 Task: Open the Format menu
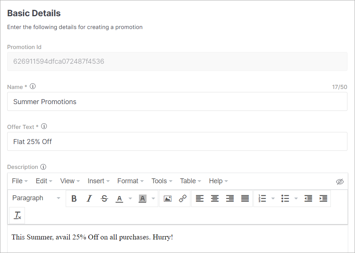130,181
